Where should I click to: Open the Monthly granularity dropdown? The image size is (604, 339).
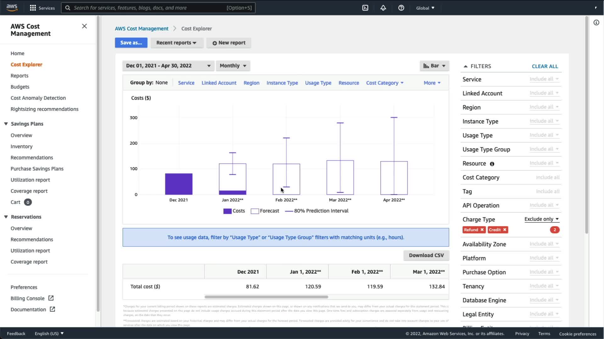pyautogui.click(x=233, y=66)
